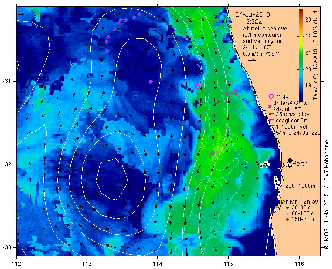Click the 114 longitude axis label
Screen dimensions: 332x269
pos(157,264)
